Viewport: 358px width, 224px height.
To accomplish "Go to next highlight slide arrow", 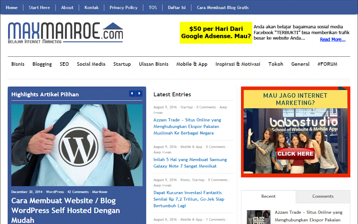I will pyautogui.click(x=139, y=93).
